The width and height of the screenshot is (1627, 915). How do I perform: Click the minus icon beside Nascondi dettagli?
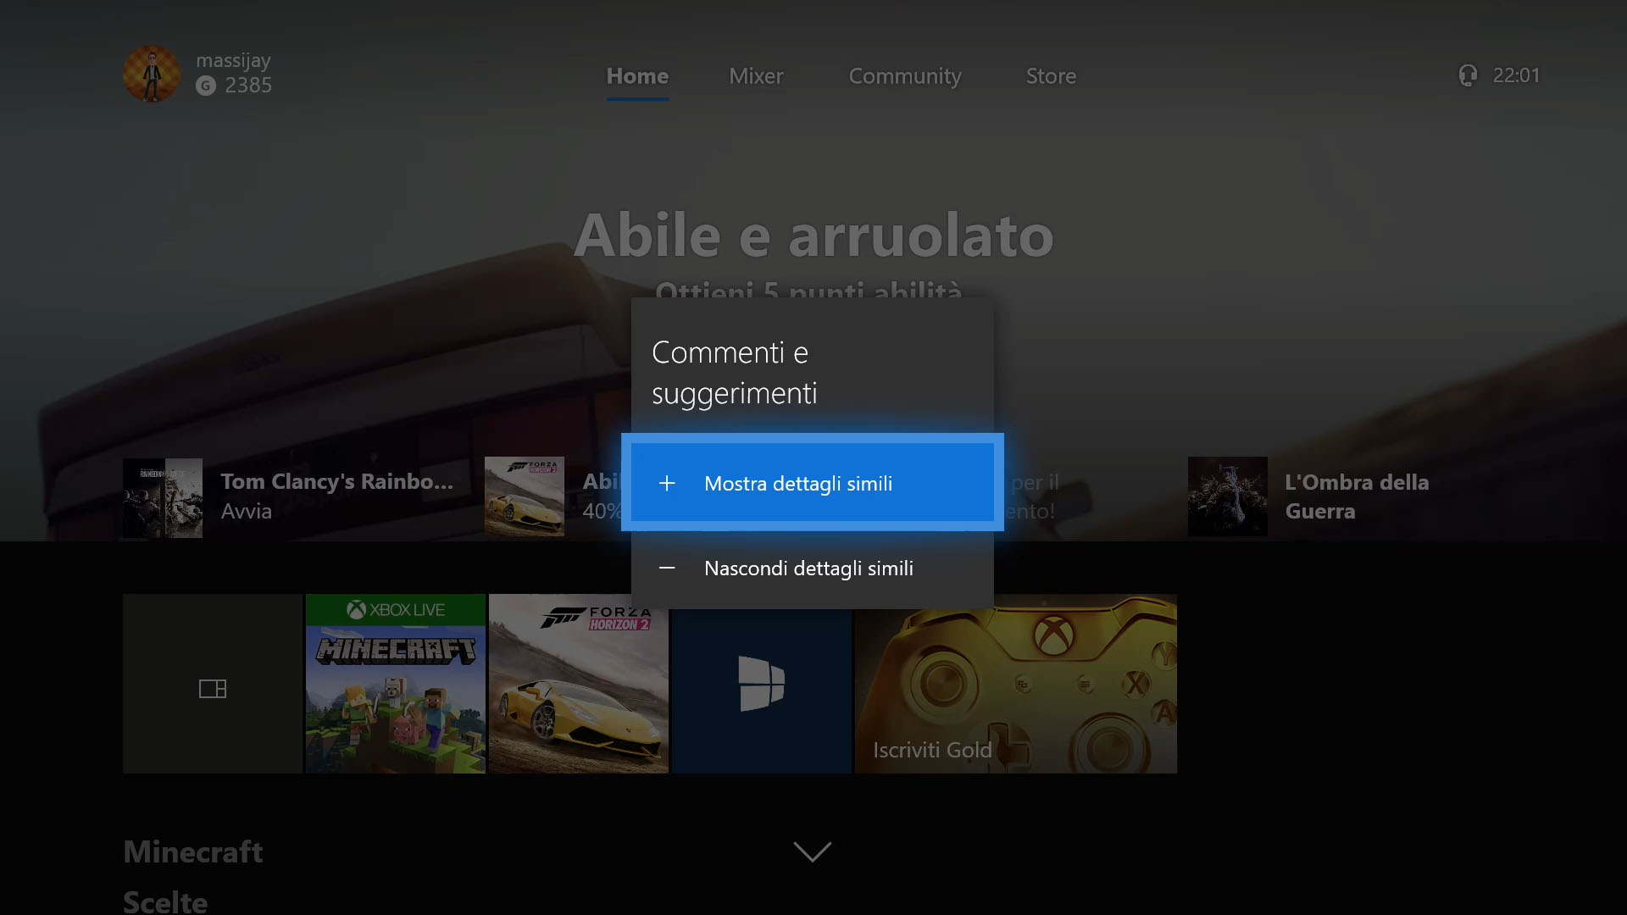click(667, 568)
